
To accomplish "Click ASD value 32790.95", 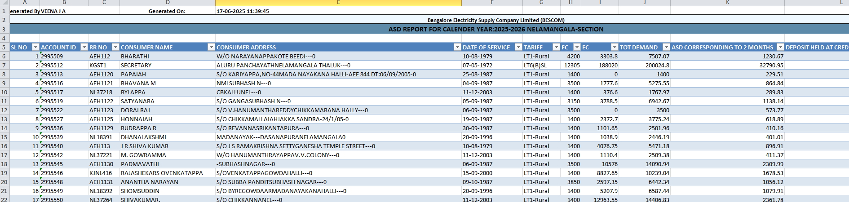I will click(x=771, y=65).
